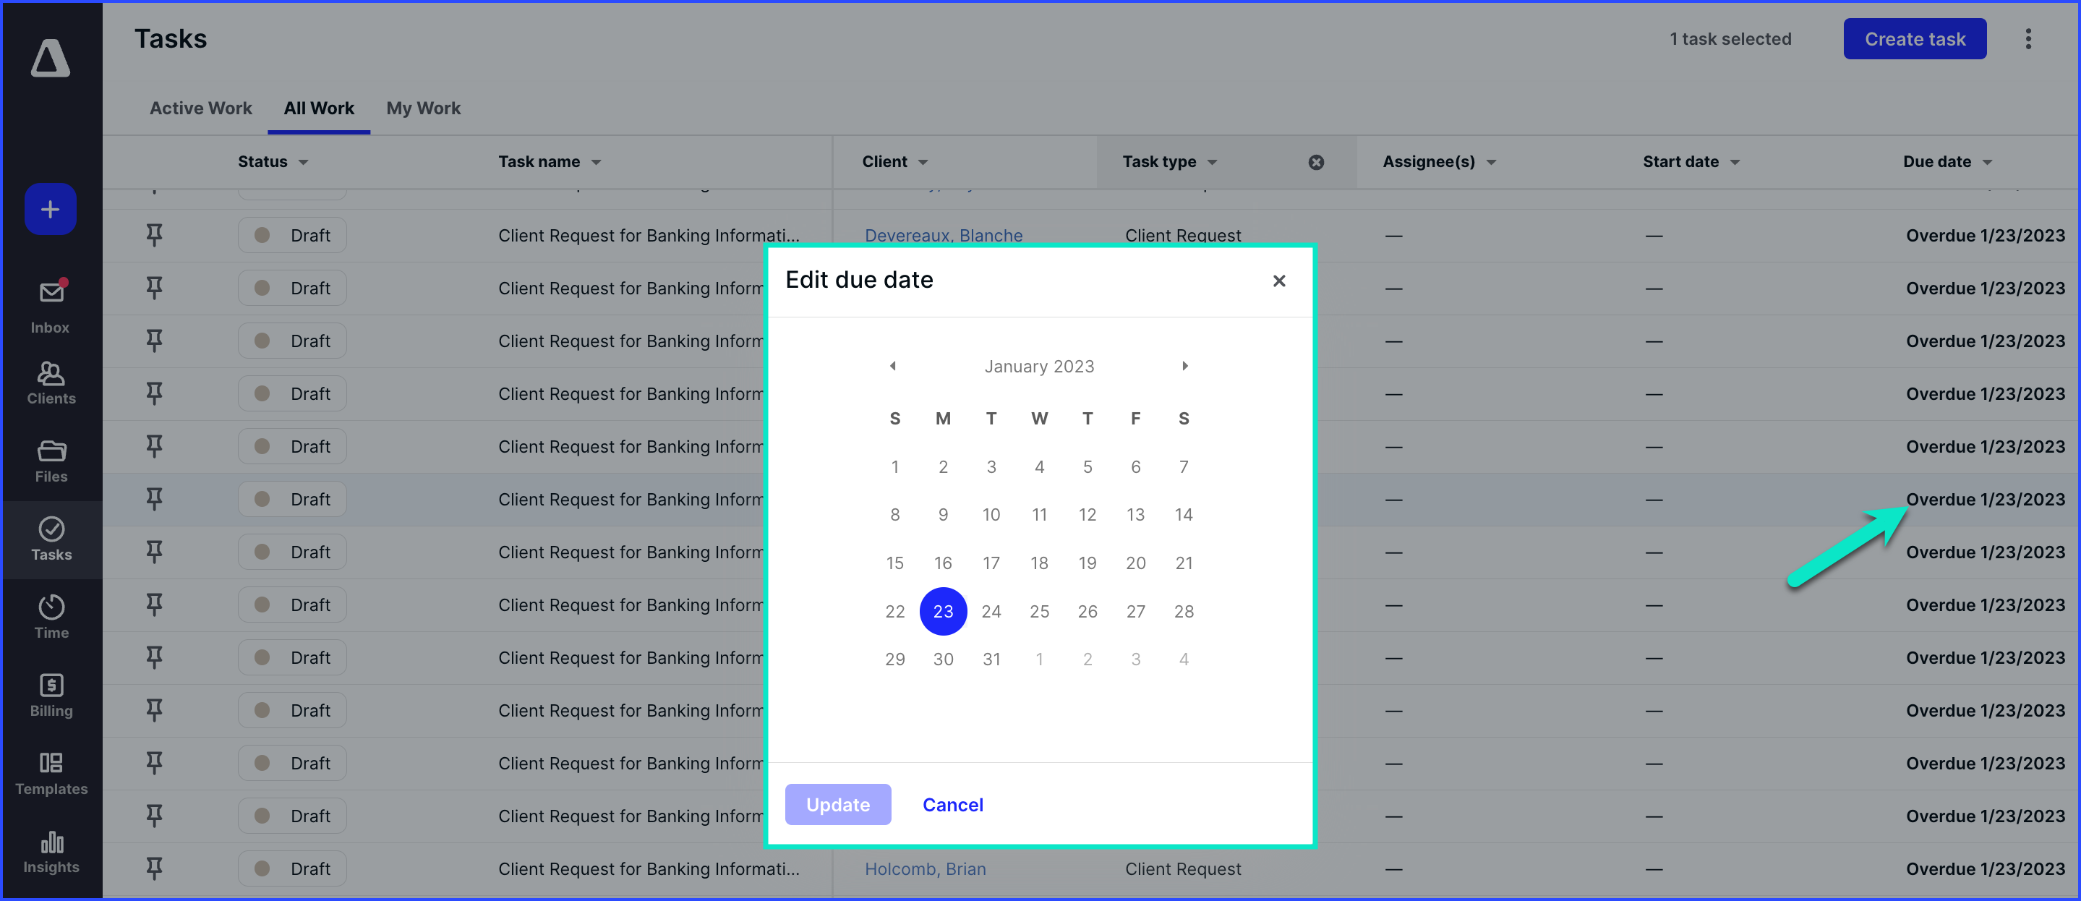This screenshot has height=901, width=2081.
Task: Select January 7 in the calendar
Action: 1184,467
